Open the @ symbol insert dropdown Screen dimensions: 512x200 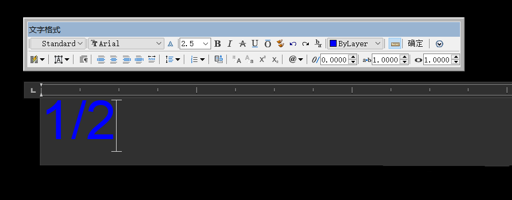pyautogui.click(x=296, y=59)
